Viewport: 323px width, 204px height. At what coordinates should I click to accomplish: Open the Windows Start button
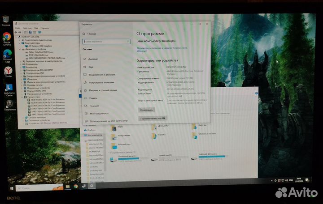point(12,188)
